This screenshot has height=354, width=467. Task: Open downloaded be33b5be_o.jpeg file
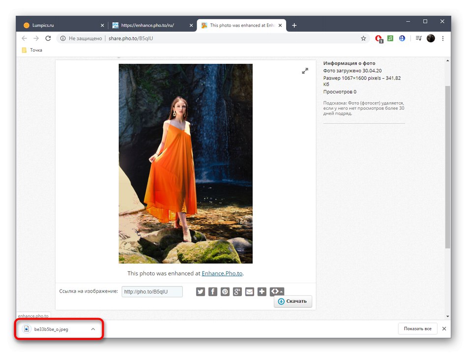click(x=51, y=329)
